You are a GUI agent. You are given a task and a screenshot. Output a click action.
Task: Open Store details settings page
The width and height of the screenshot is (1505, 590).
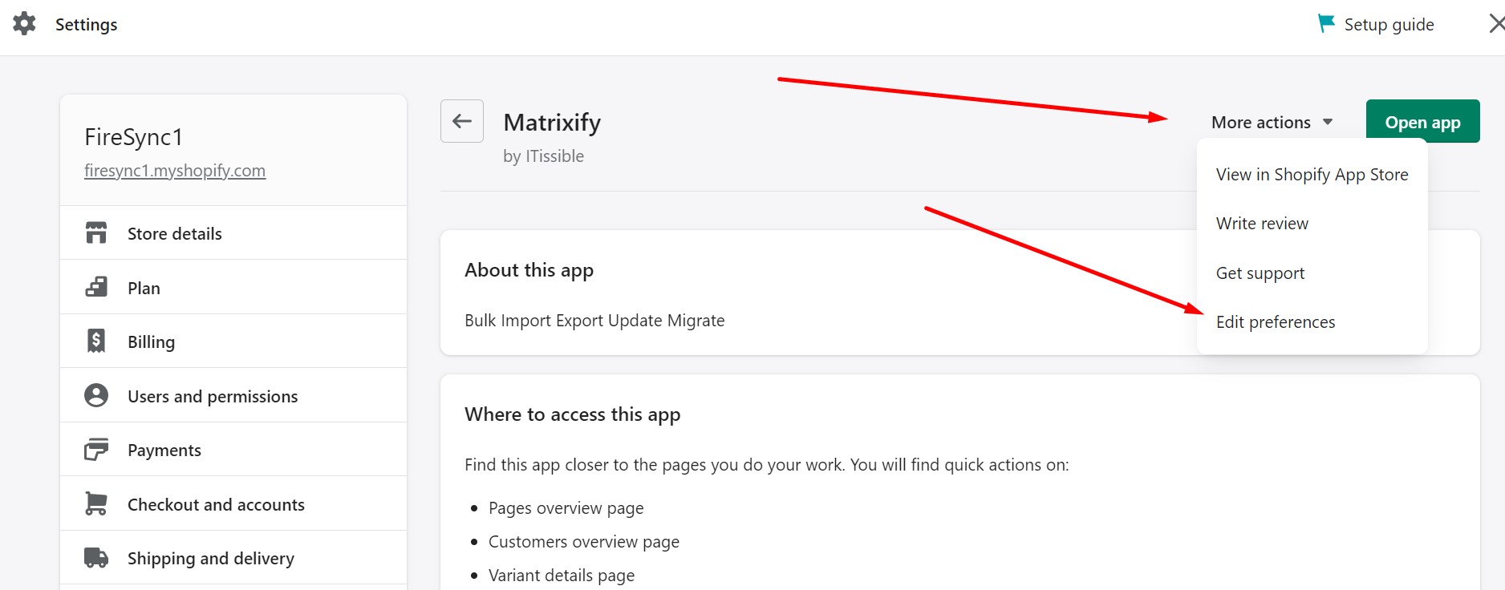(x=233, y=233)
